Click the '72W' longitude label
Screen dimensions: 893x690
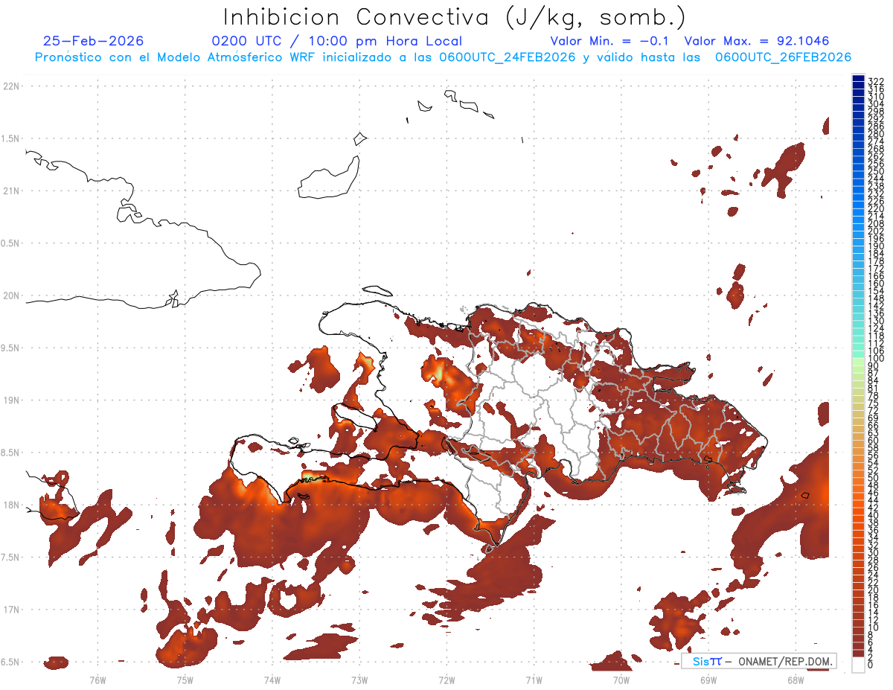446,680
